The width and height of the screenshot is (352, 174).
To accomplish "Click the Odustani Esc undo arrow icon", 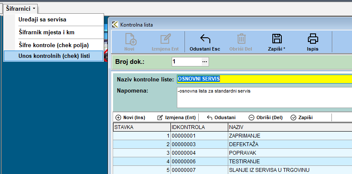I will [x=205, y=39].
